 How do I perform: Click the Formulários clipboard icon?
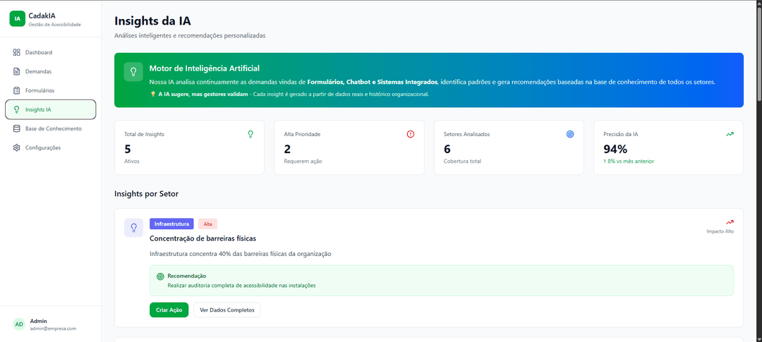16,90
